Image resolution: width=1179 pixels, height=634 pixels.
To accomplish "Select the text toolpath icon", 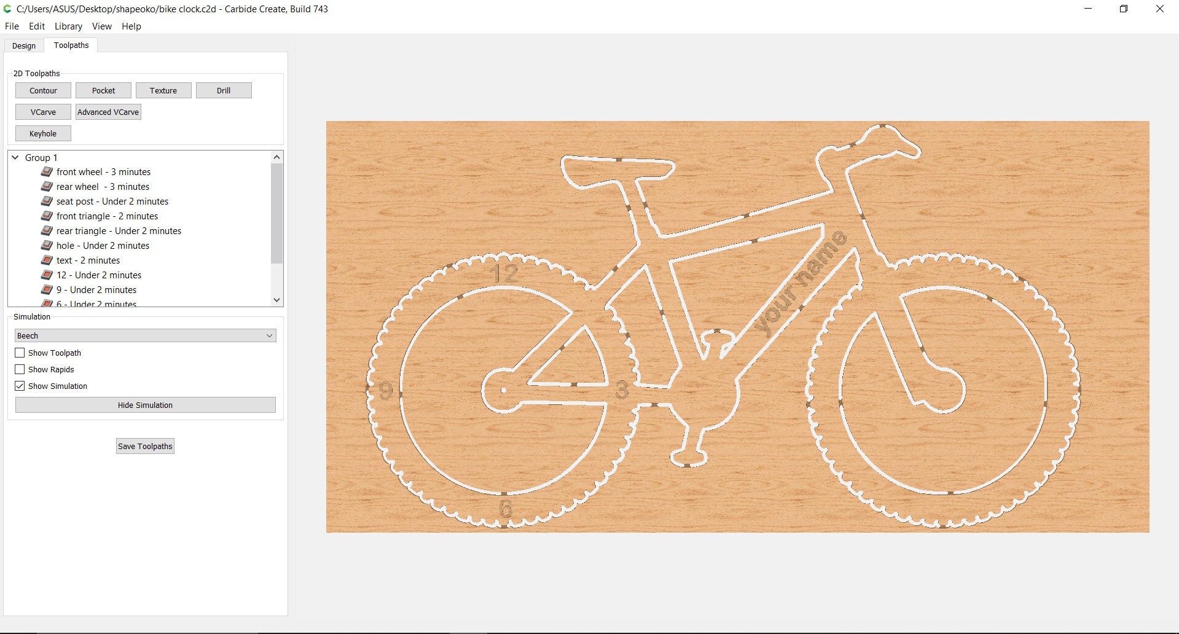I will pyautogui.click(x=47, y=260).
